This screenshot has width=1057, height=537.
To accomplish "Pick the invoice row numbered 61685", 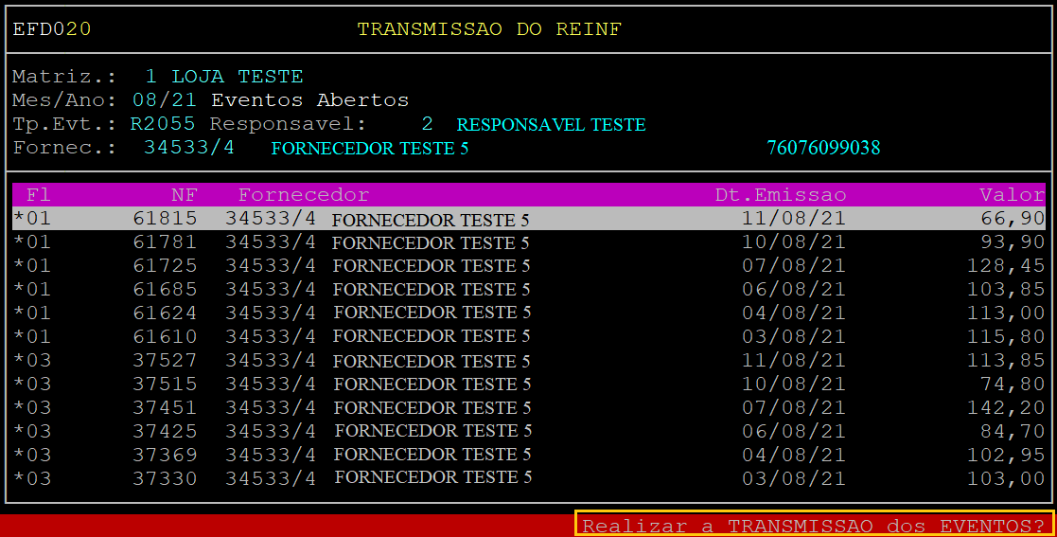I will [528, 289].
